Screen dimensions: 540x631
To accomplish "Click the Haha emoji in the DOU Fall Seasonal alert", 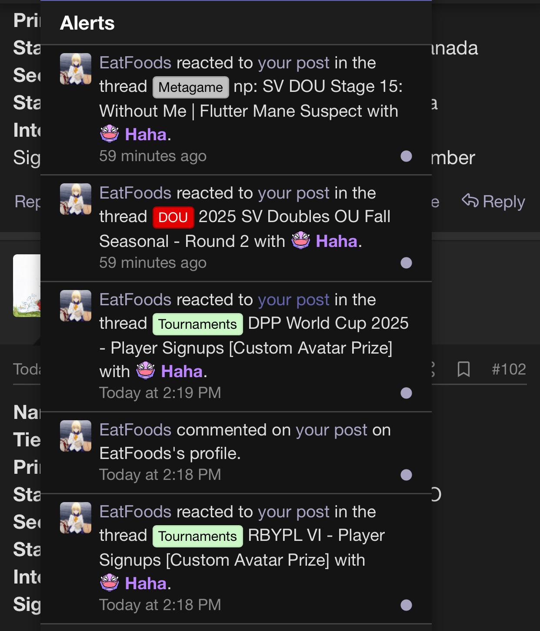I will click(x=301, y=241).
